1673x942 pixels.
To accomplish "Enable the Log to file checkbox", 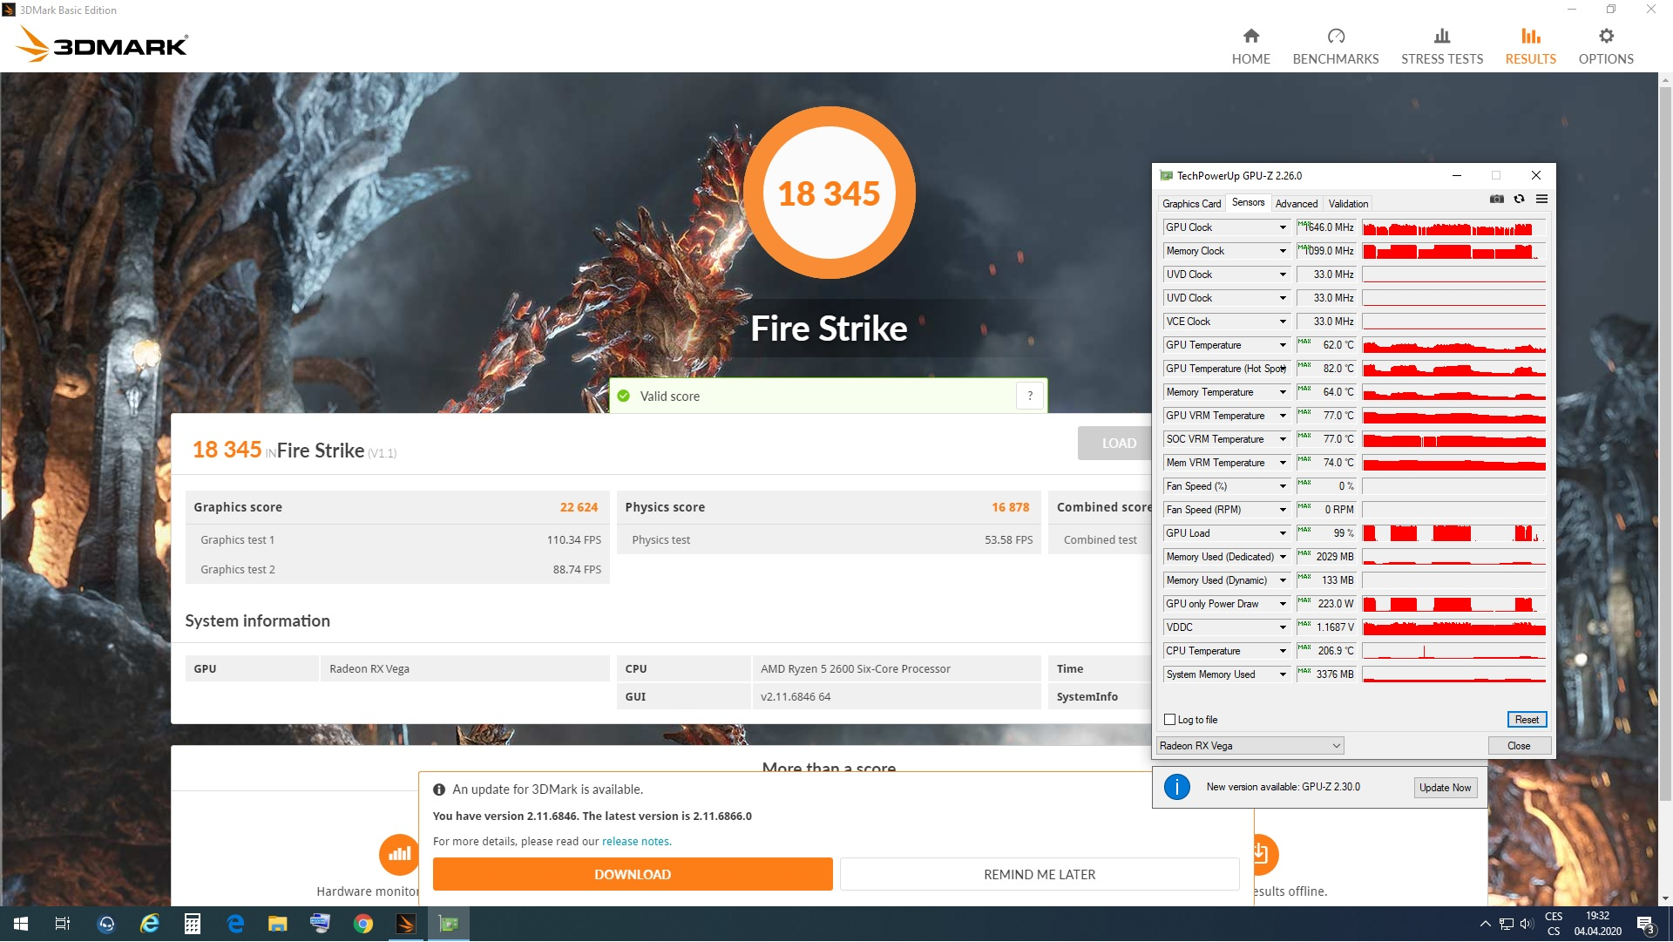I will 1169,720.
